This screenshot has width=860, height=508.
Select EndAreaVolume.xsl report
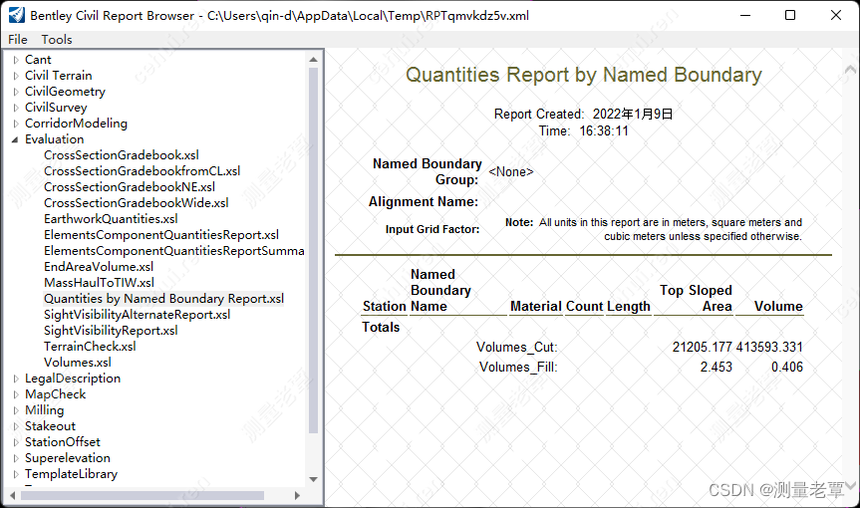[99, 266]
